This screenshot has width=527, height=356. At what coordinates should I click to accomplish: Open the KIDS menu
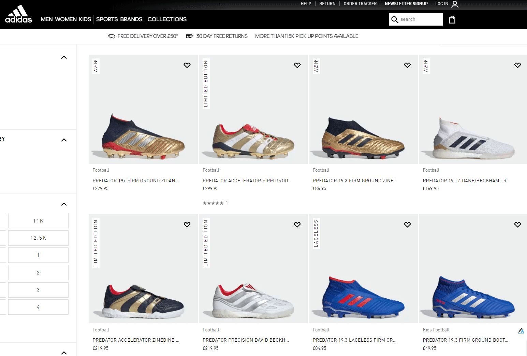click(85, 19)
